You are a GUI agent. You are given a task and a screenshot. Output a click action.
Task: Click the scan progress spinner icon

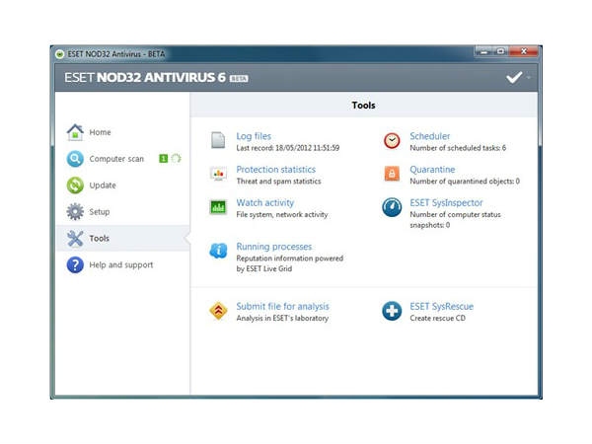(x=176, y=159)
